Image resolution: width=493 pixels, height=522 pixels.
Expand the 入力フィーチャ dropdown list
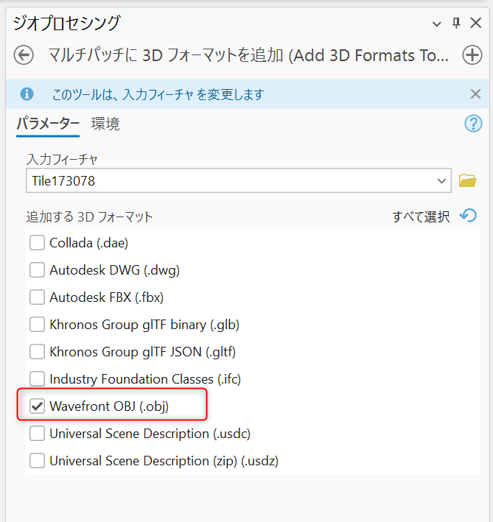[442, 180]
